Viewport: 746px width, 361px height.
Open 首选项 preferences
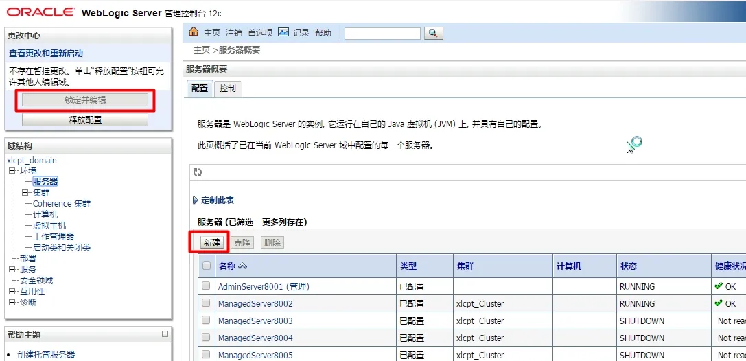coord(260,32)
